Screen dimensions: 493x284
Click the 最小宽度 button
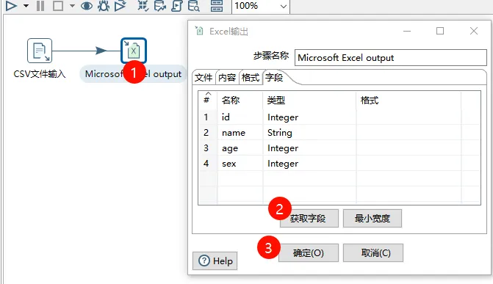373,219
